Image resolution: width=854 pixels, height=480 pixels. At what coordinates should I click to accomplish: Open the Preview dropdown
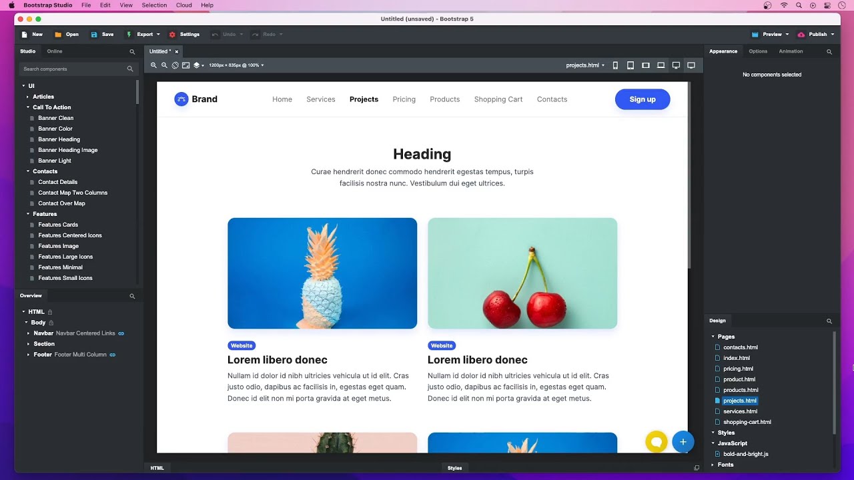pos(770,35)
